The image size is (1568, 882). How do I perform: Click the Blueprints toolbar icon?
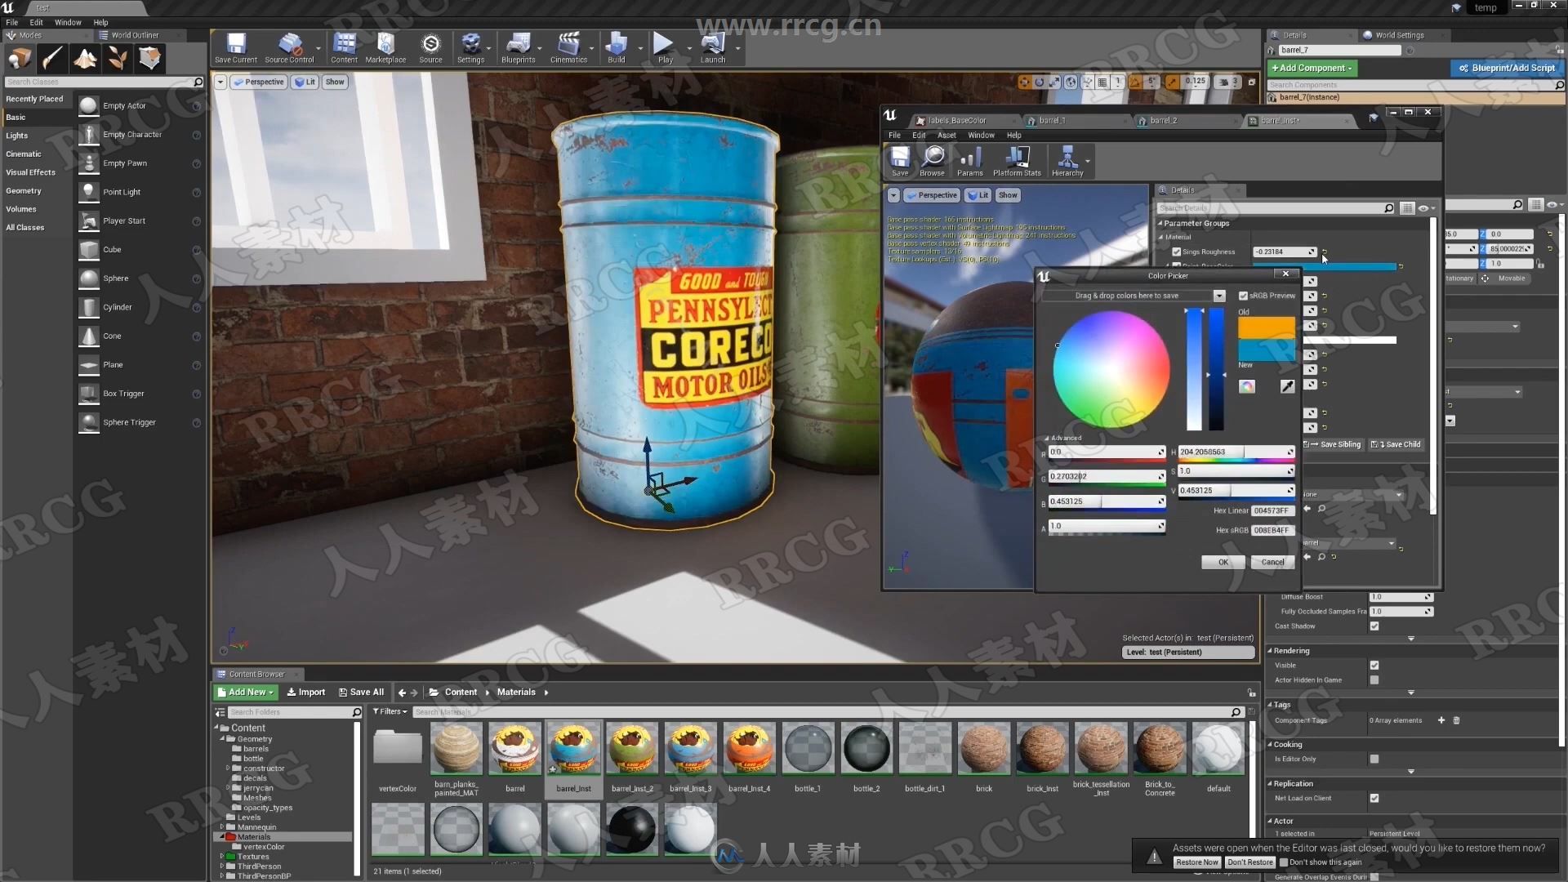[x=517, y=47]
